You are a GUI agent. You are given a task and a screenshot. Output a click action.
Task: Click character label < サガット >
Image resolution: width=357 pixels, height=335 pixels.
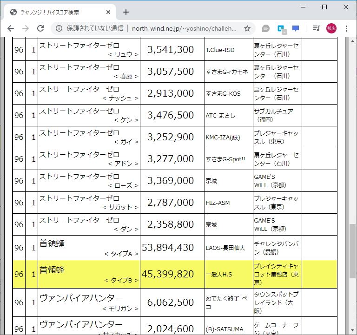pos(120,208)
